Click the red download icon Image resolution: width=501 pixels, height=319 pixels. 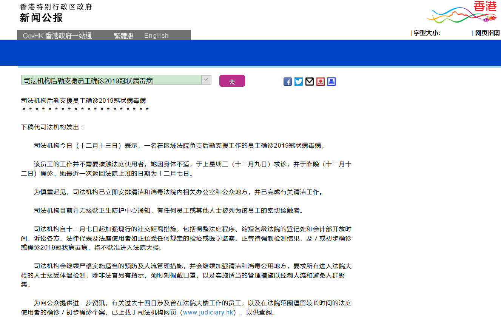pos(321,82)
